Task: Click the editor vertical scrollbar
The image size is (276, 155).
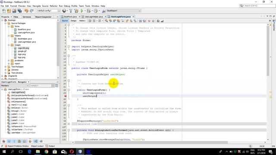Action: (x=268, y=51)
